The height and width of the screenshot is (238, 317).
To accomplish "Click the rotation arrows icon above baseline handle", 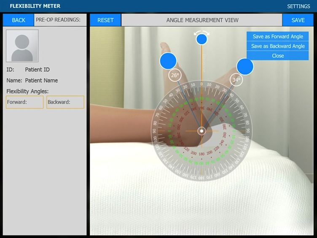I will point(201,32).
